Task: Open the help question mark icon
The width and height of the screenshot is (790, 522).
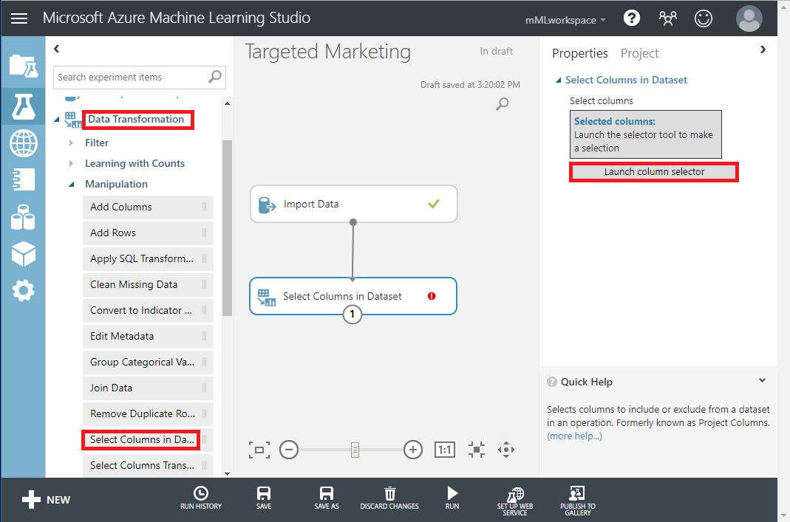Action: pyautogui.click(x=632, y=18)
